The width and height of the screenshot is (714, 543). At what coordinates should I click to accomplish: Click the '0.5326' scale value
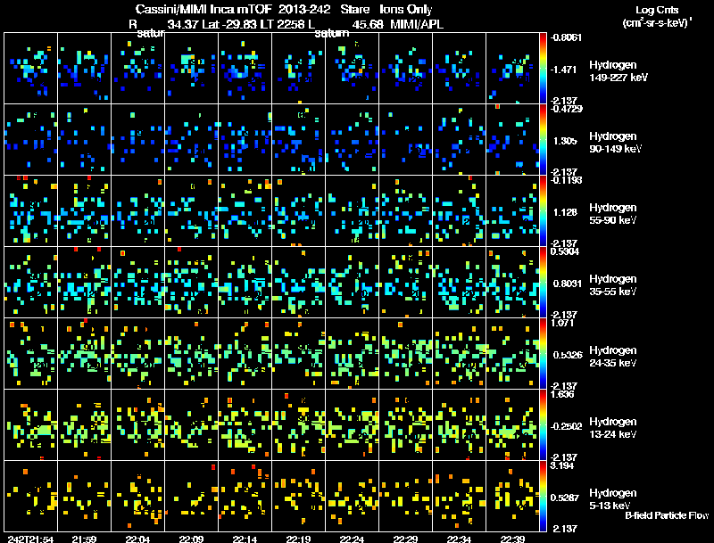coord(567,355)
